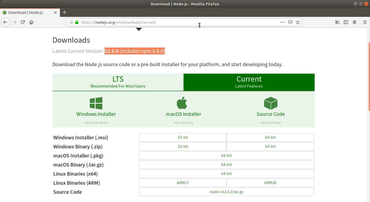
Task: Open the Firefox Account icon
Action: [354, 22]
